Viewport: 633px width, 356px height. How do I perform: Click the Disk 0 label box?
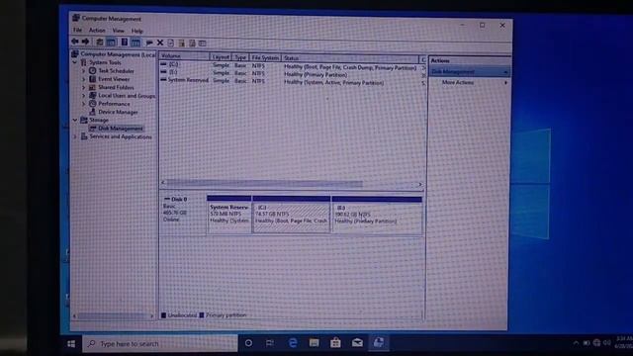tap(183, 215)
